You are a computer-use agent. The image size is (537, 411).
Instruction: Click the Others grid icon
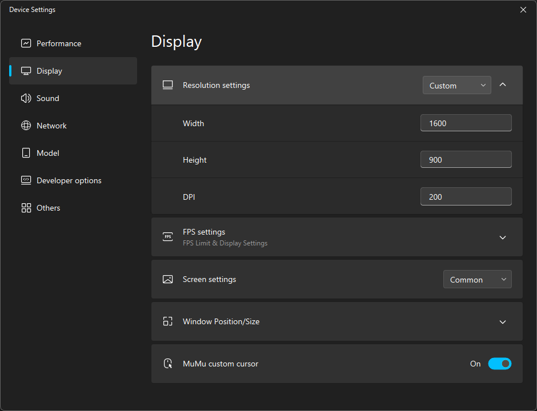(26, 208)
